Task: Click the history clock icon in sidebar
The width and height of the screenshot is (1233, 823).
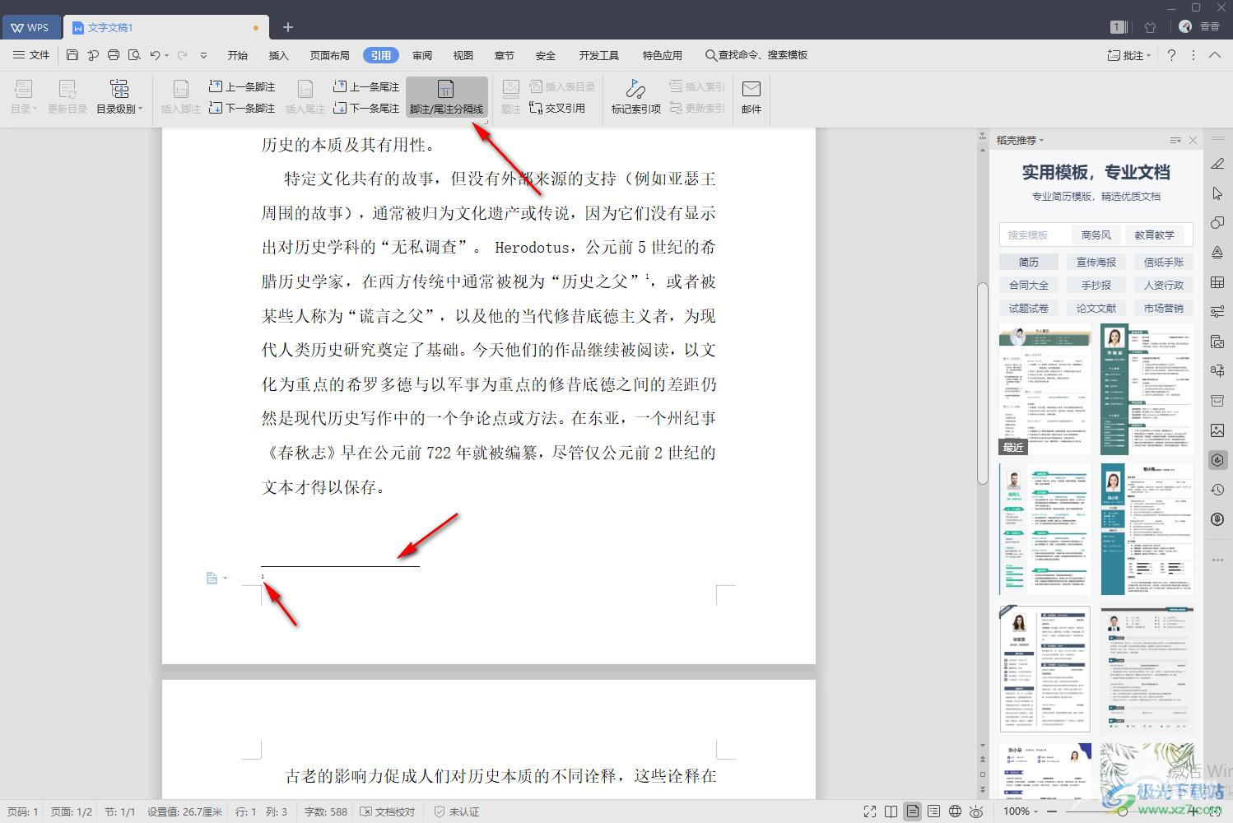Action: coord(1217,490)
